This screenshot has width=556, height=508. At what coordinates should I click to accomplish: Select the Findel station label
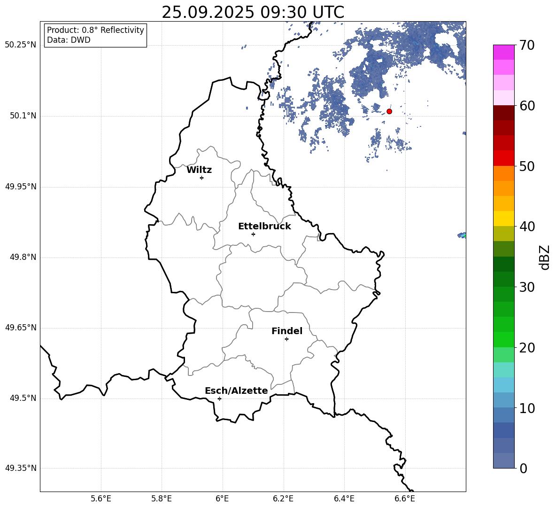coord(287,331)
